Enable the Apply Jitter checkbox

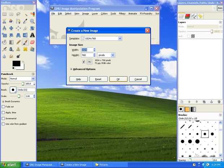click(3, 113)
